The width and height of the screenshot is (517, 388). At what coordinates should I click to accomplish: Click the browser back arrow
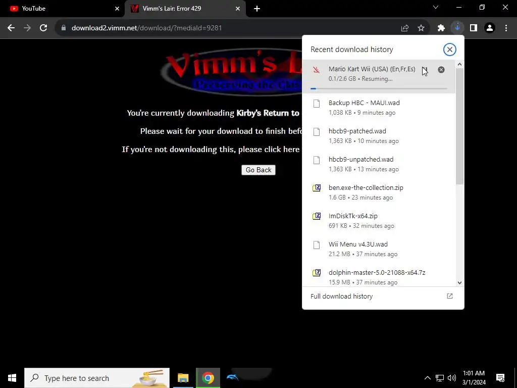point(11,28)
